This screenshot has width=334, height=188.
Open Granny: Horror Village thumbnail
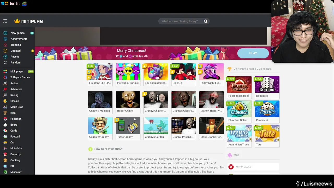211,102
